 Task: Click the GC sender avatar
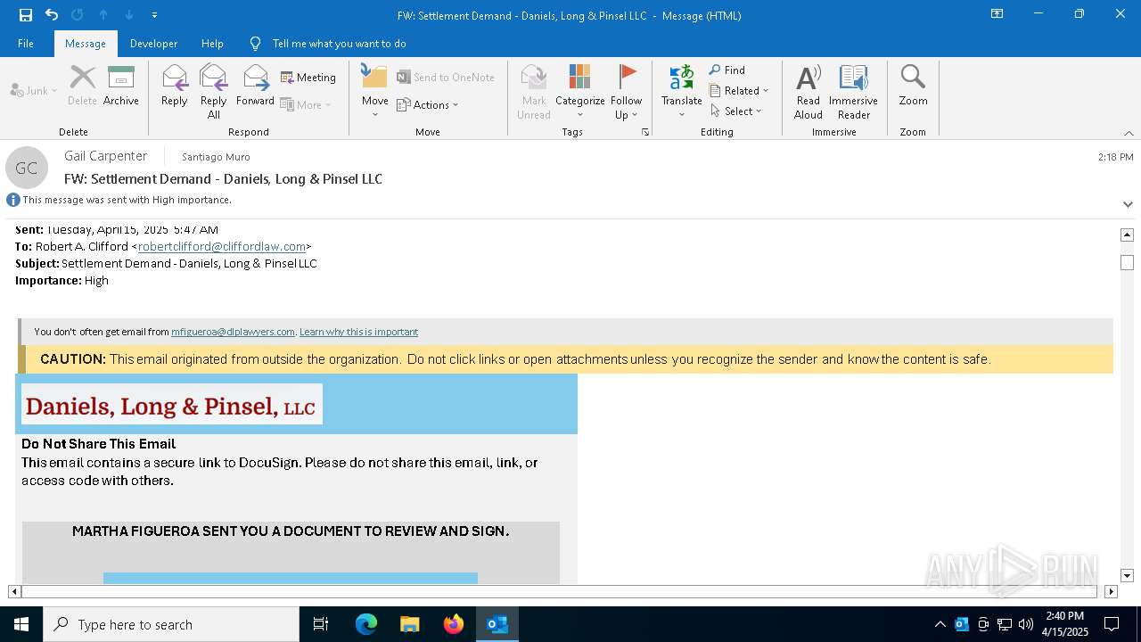coord(27,168)
